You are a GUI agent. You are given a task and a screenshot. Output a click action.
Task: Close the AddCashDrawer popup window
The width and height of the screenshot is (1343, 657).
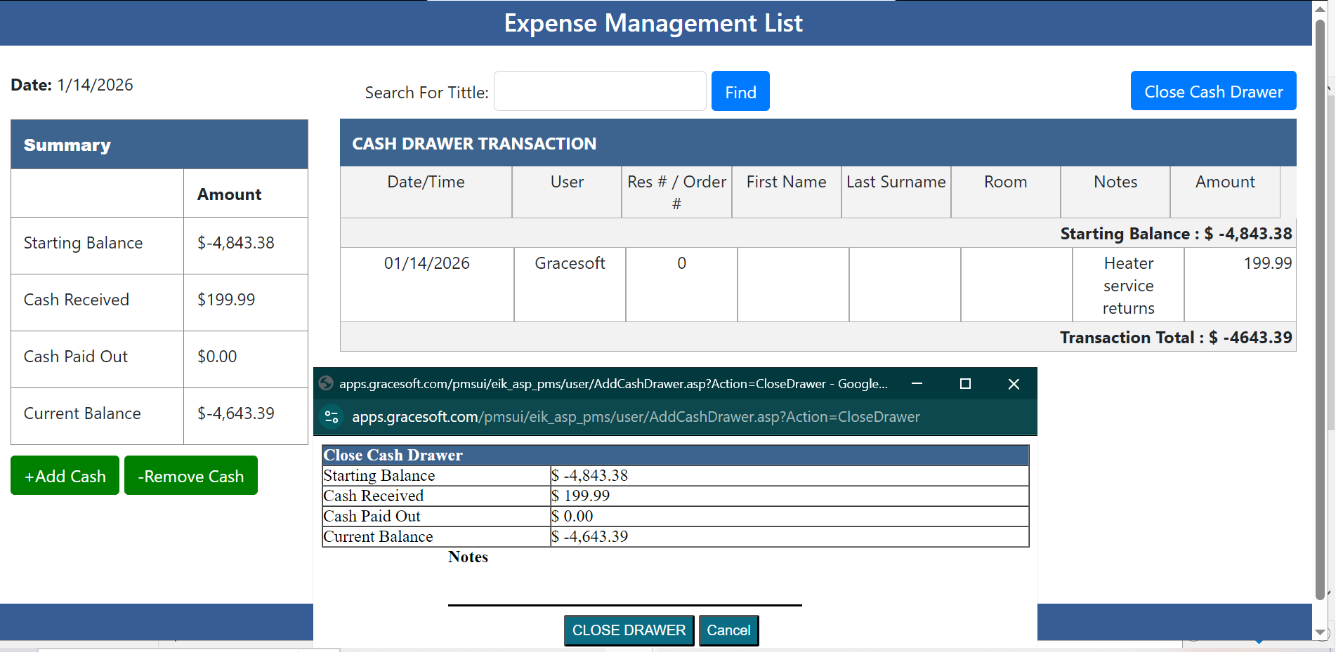pyautogui.click(x=1014, y=384)
